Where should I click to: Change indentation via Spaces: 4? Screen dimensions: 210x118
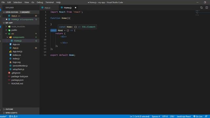[x=156, y=117]
